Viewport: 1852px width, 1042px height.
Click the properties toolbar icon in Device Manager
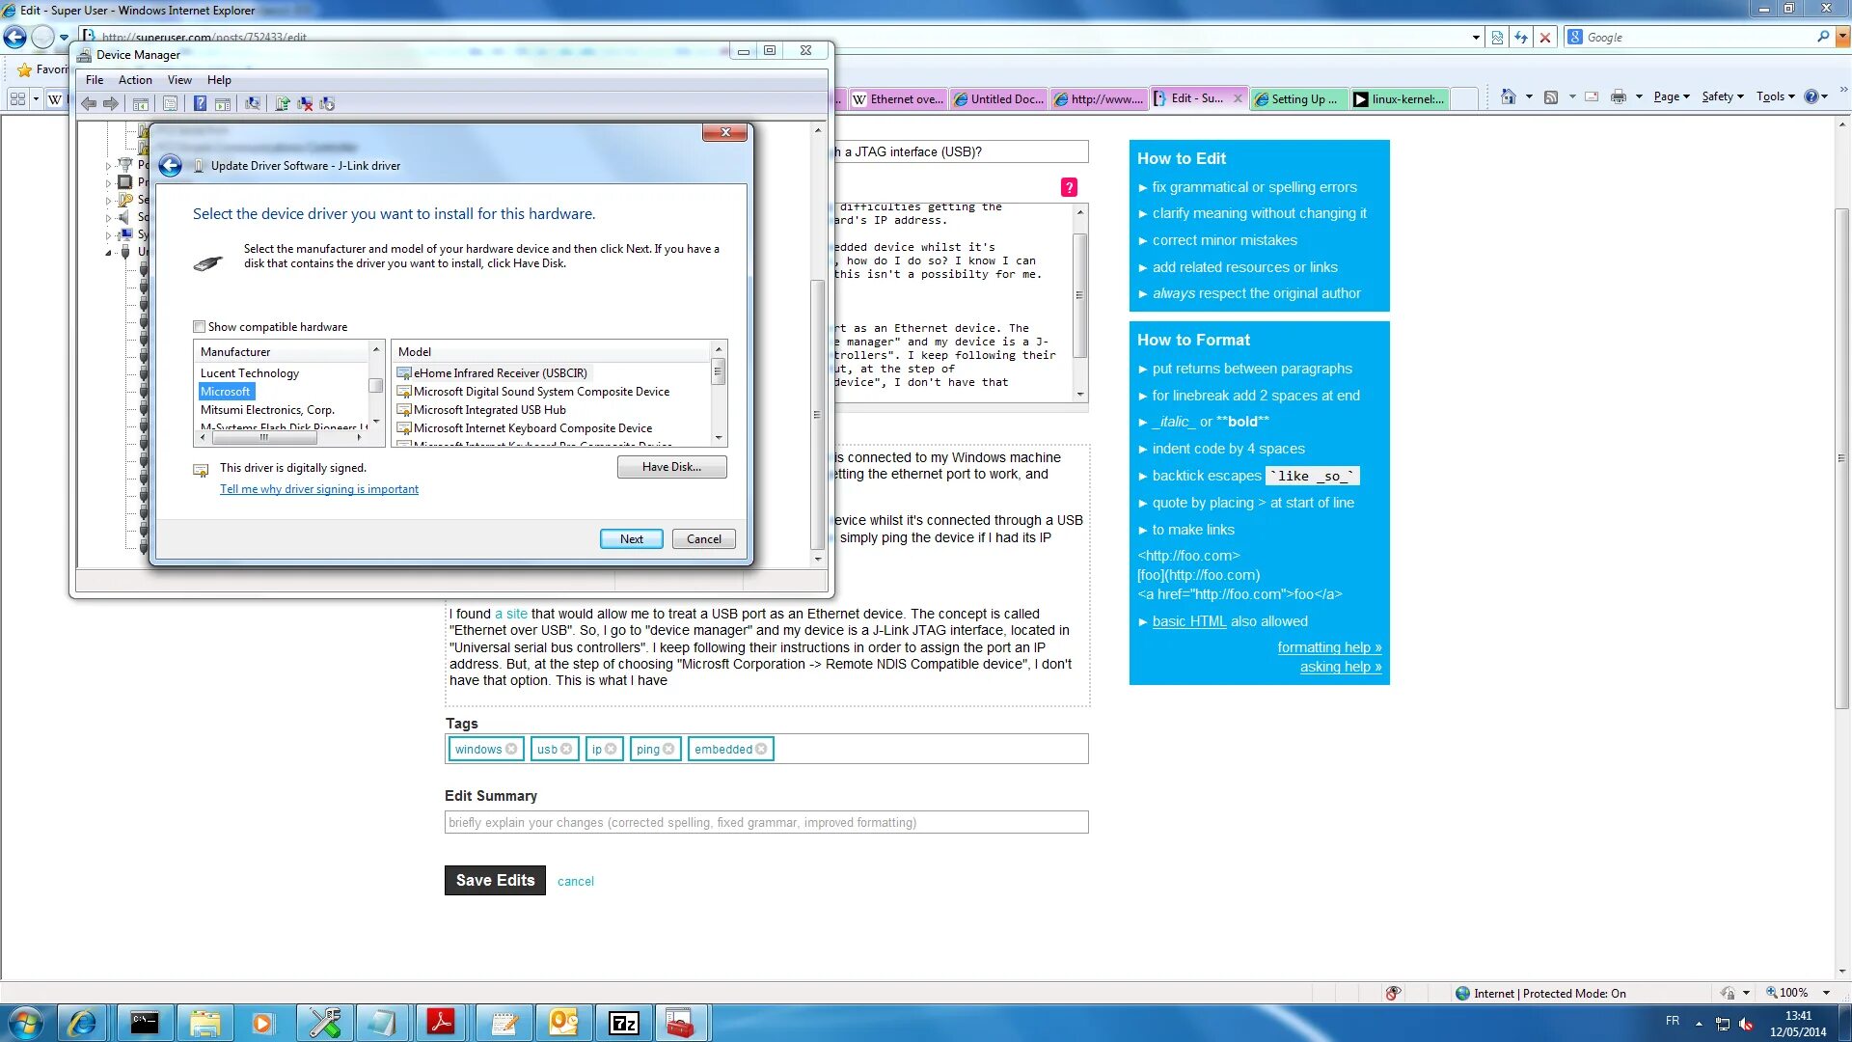[x=171, y=103]
